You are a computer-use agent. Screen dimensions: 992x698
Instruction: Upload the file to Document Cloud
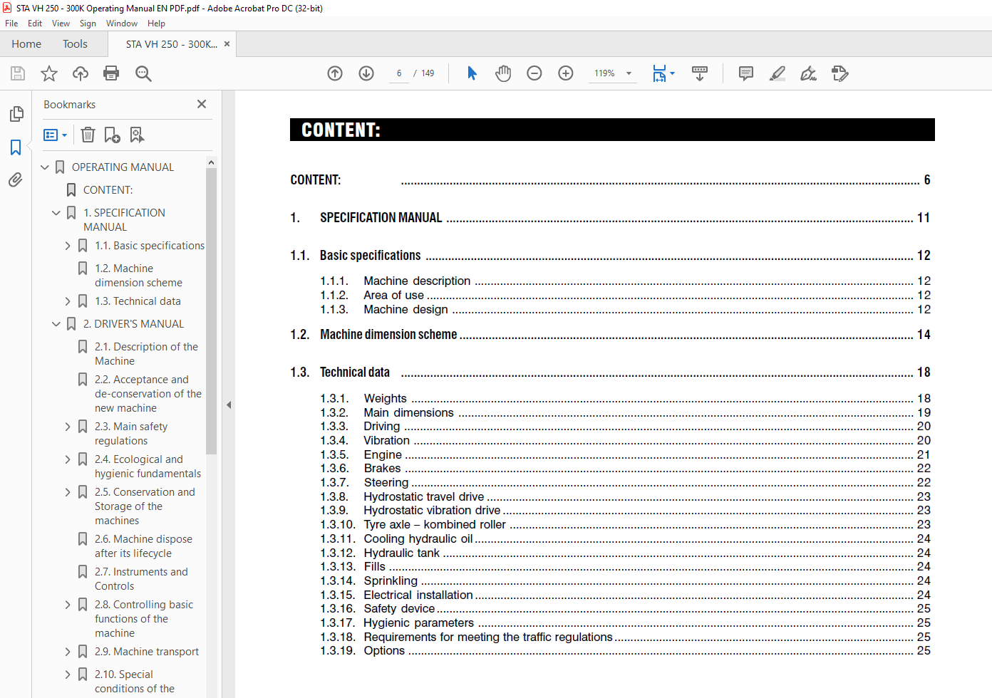(81, 73)
